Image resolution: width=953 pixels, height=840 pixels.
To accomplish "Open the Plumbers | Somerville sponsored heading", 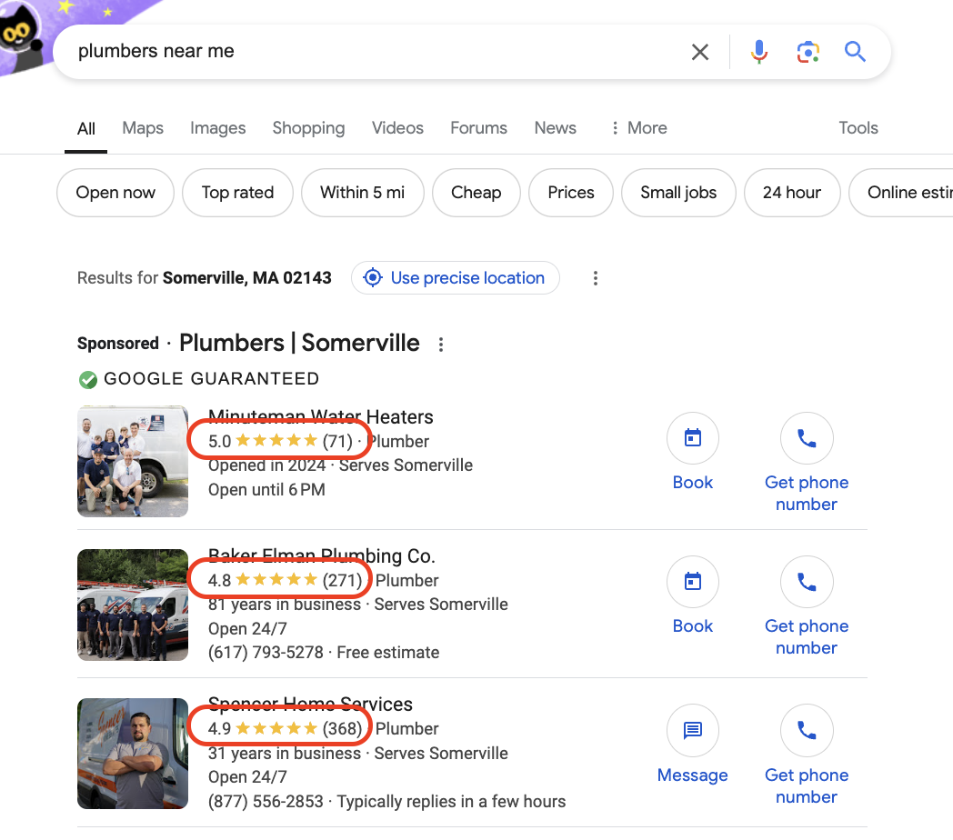I will point(299,344).
